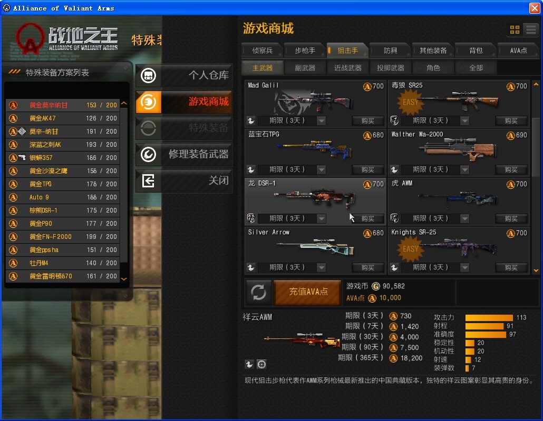This screenshot has width=543, height=421.
Task: Select the 侦察兵 (scout) class tab
Action: 262,51
